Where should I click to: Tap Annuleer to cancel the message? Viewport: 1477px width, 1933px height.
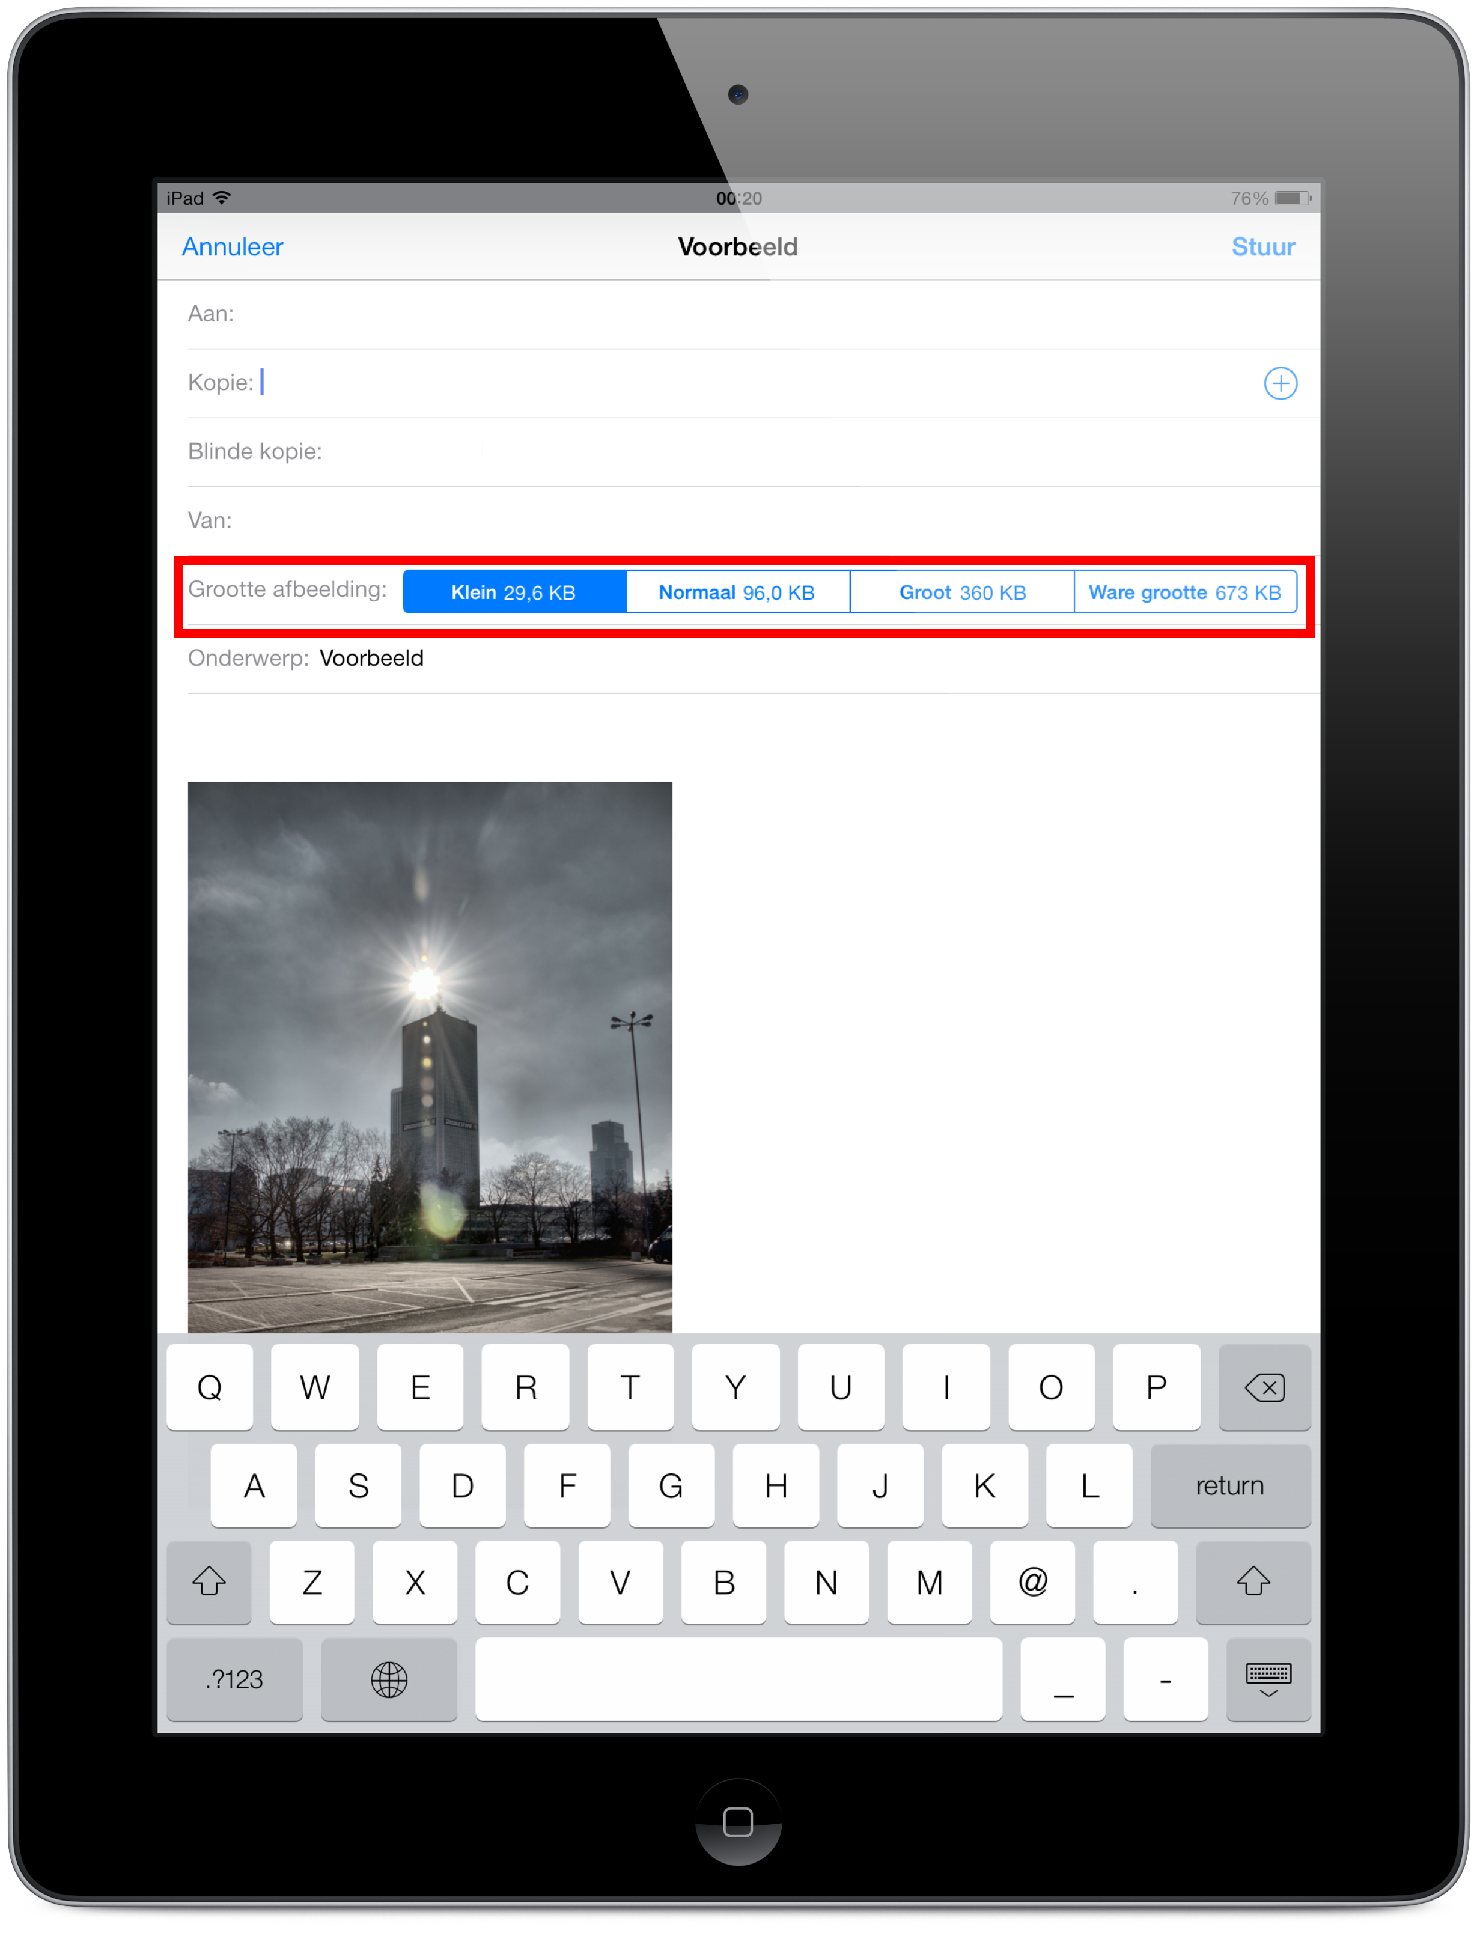coord(233,247)
